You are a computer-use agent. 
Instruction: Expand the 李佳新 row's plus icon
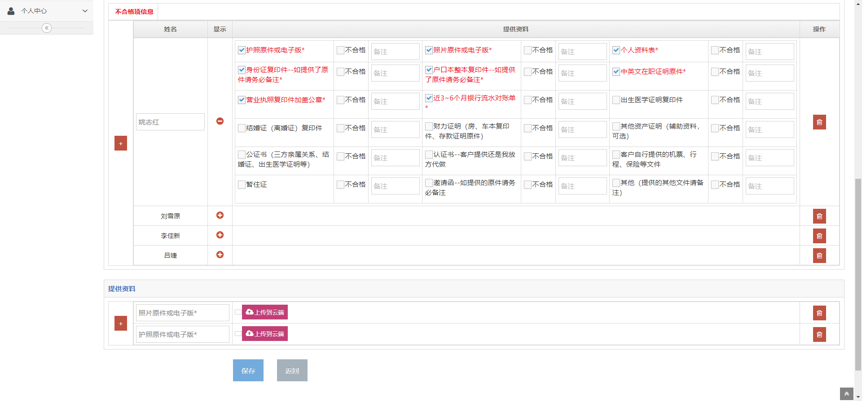tap(220, 235)
